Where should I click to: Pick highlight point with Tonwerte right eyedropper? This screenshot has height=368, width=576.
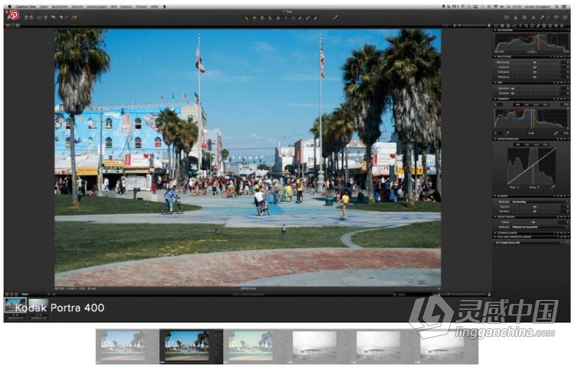click(x=556, y=133)
